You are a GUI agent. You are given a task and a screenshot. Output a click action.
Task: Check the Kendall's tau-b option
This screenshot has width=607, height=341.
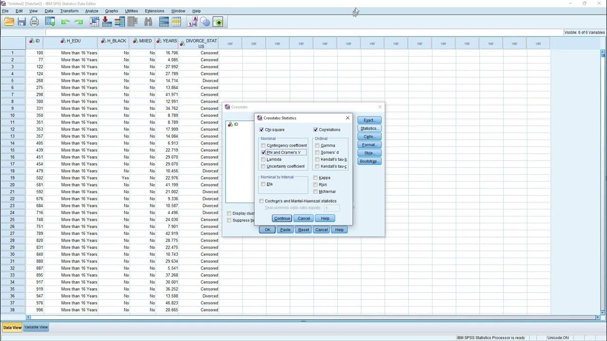pyautogui.click(x=317, y=160)
